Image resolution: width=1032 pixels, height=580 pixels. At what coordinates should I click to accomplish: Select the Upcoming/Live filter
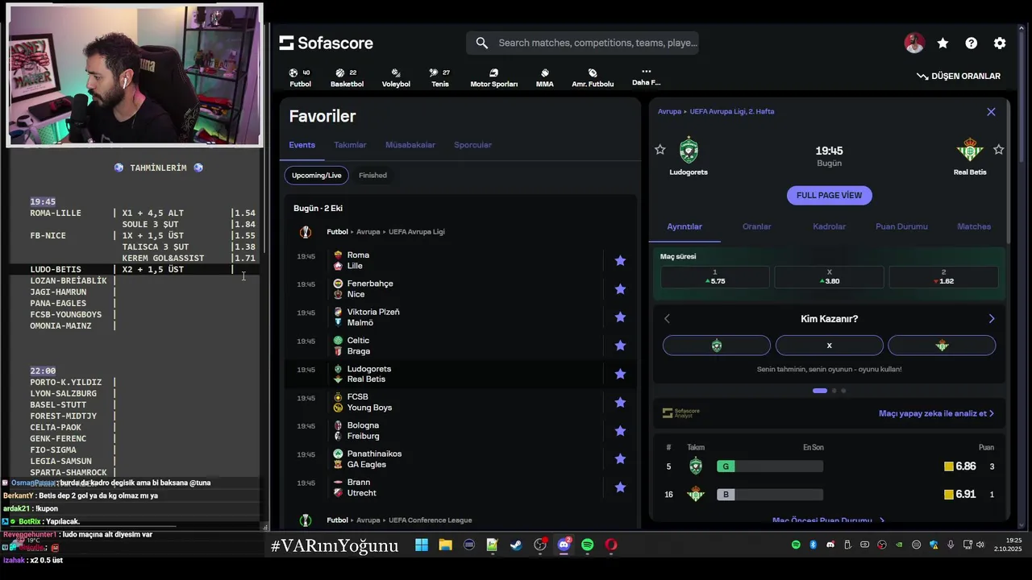(x=317, y=175)
